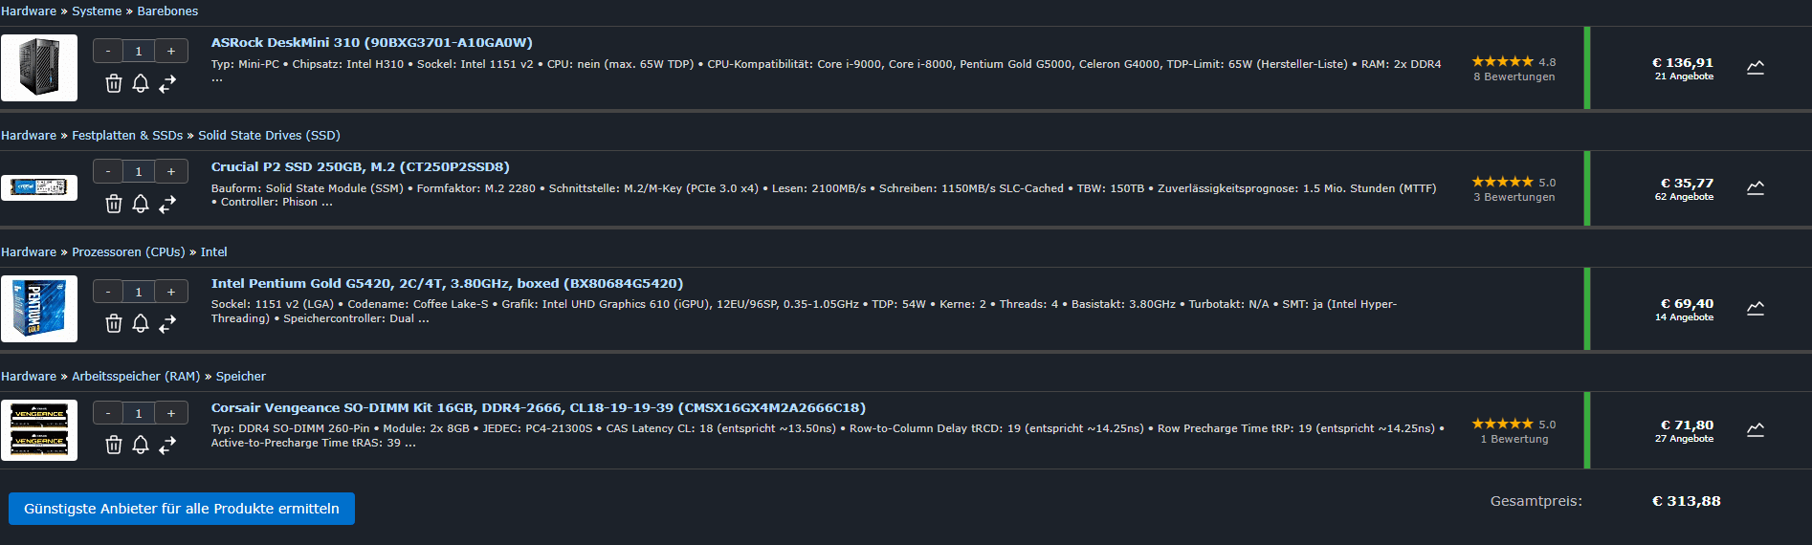Open 14 Angebote for Pentium Gold G5420
The image size is (1812, 545).
tap(1684, 317)
